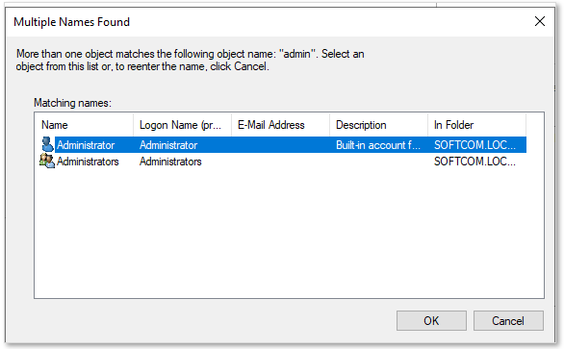Sort by E-Mail Address column header

point(281,125)
